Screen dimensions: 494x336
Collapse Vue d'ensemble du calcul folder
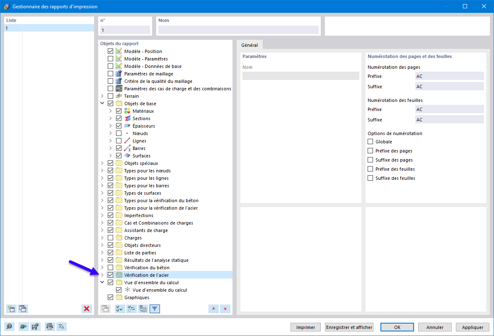[102, 282]
